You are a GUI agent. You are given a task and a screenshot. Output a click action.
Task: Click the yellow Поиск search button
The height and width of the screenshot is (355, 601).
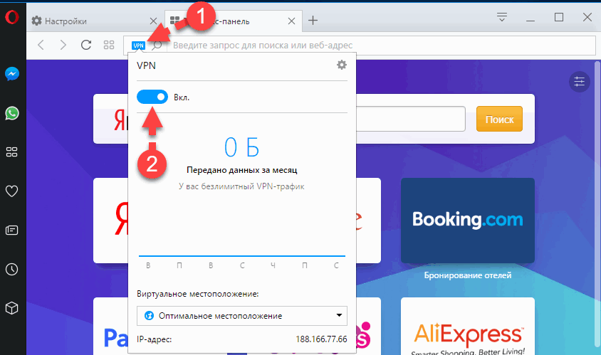coord(499,120)
